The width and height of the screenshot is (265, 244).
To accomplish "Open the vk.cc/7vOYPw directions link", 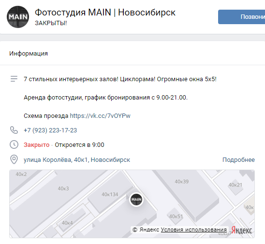I will pos(100,116).
